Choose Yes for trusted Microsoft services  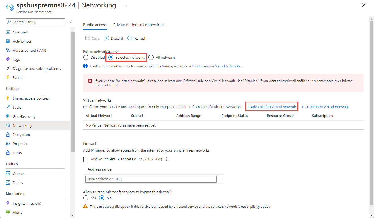tap(86, 198)
